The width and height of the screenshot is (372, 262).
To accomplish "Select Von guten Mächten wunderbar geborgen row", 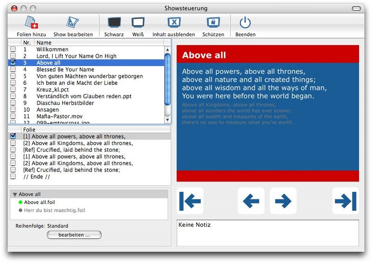I will pos(86,76).
